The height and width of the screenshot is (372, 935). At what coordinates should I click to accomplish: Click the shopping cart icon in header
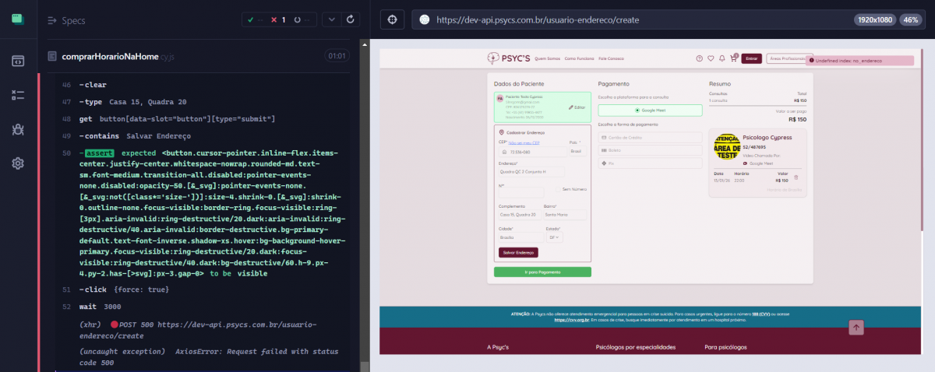pyautogui.click(x=732, y=58)
